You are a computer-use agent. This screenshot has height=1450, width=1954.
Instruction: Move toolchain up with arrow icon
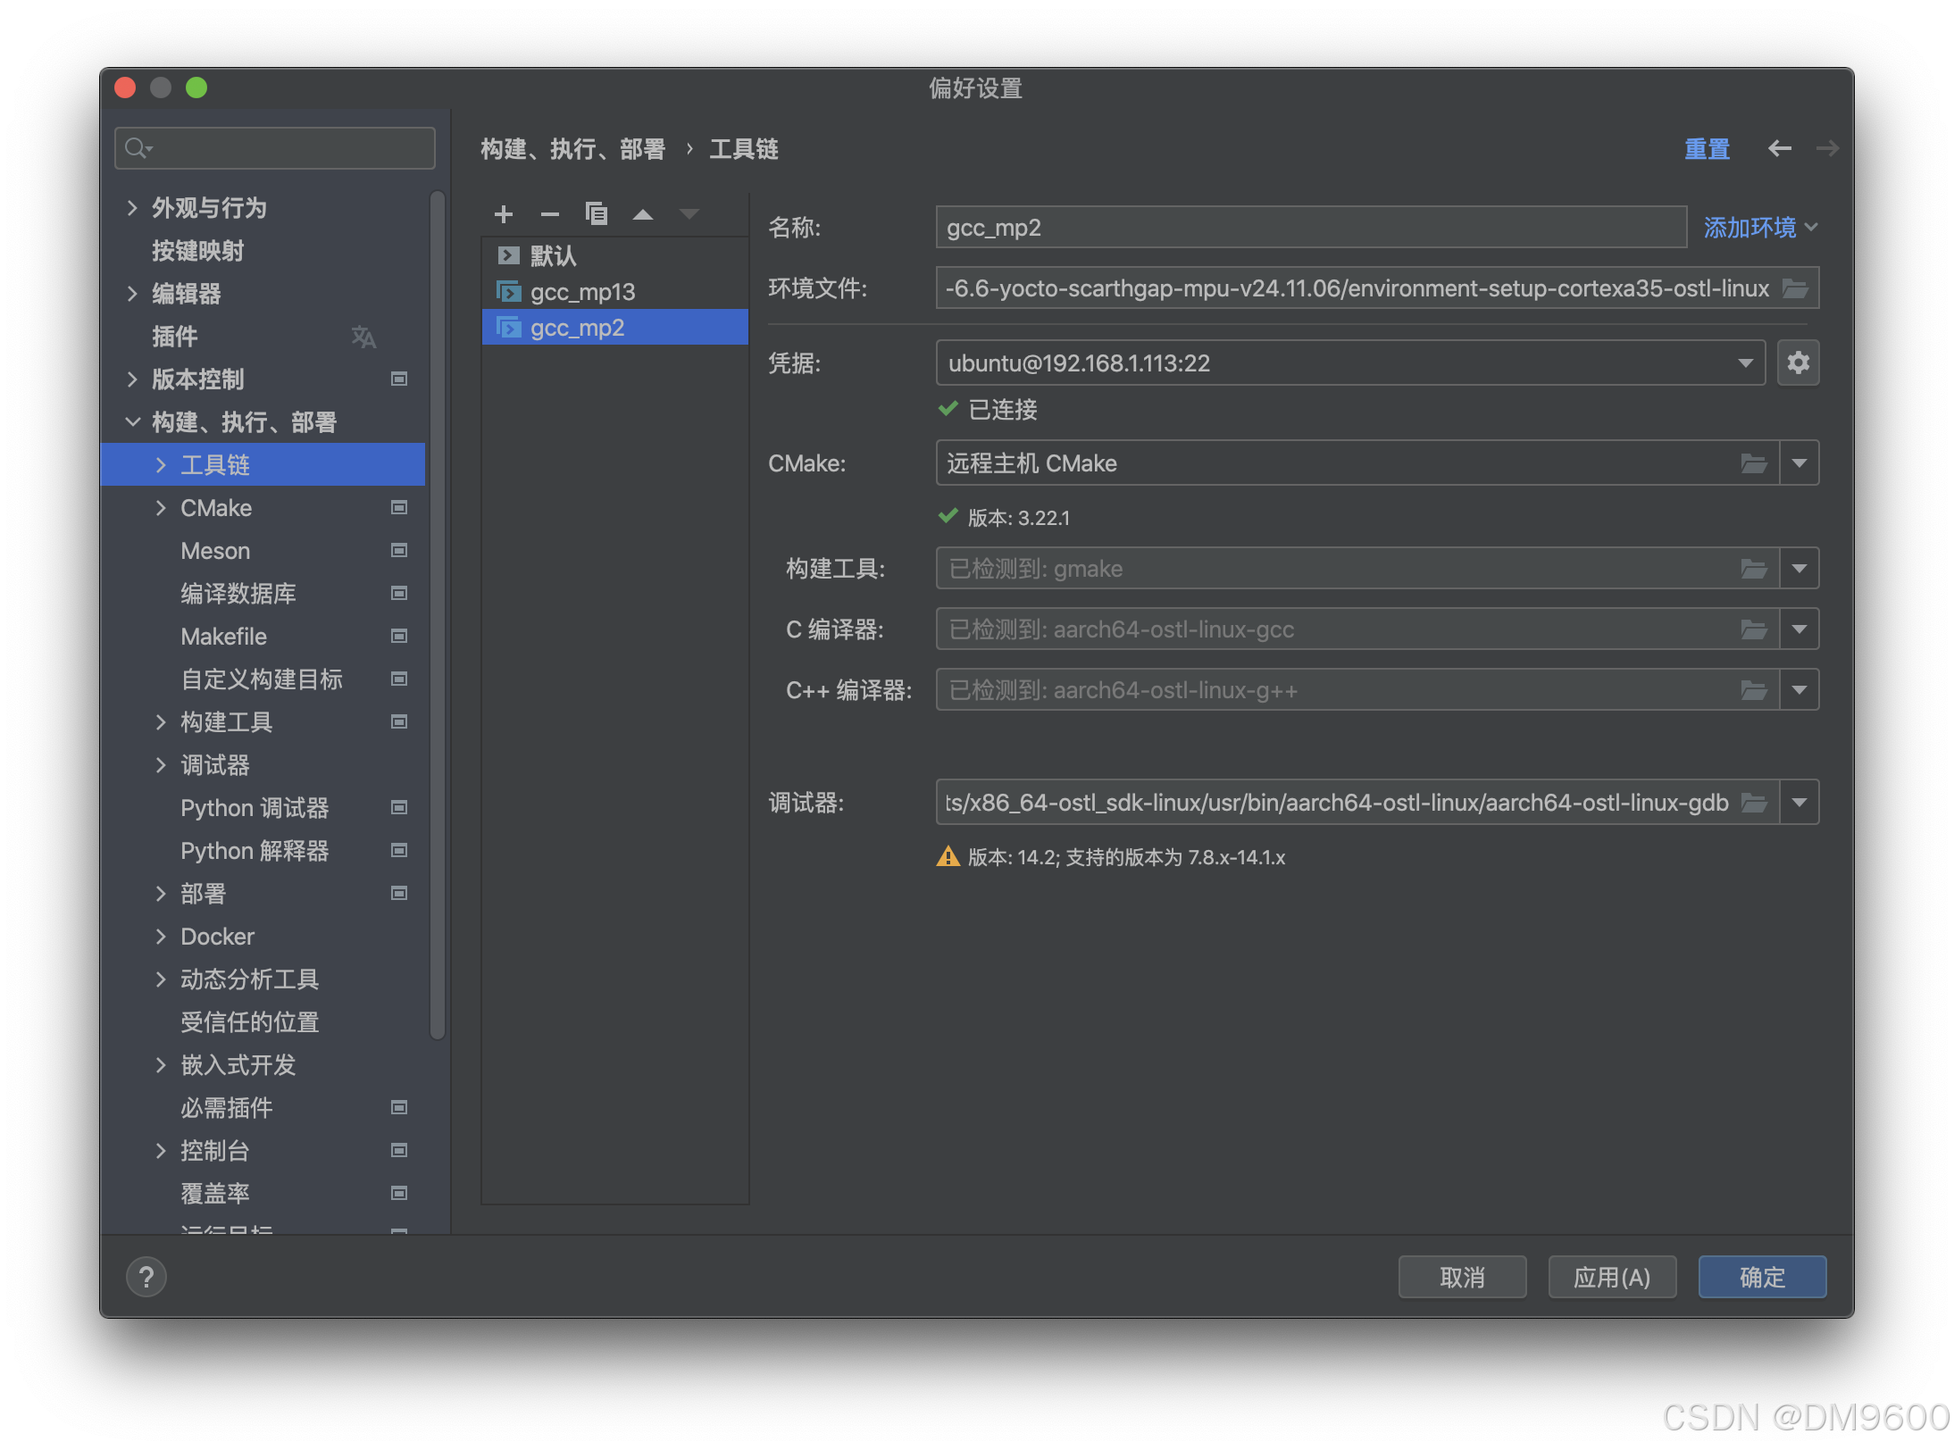tap(643, 214)
